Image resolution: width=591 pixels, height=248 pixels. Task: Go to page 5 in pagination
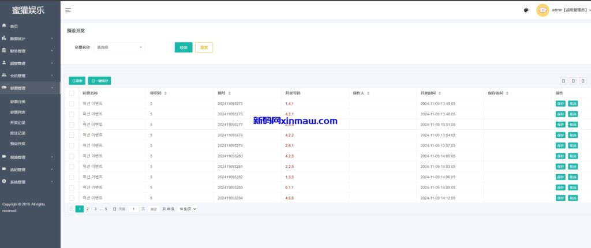coord(106,209)
